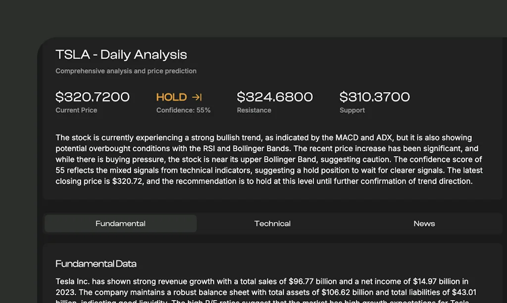Click the Confidence: 55% label
507x303 pixels.
[183, 110]
